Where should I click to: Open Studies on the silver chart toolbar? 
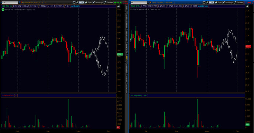(x=238, y=3)
